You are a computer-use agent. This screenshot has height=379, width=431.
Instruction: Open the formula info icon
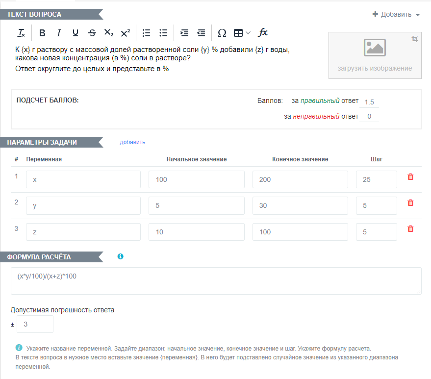tap(121, 256)
